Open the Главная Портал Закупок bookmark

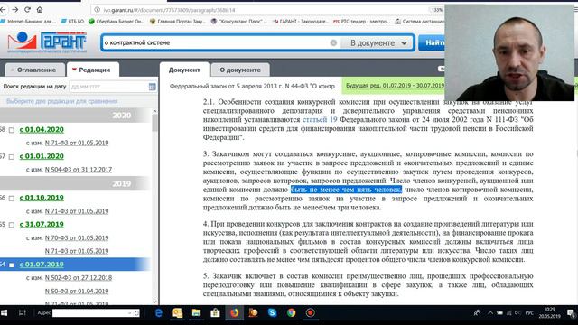point(178,22)
